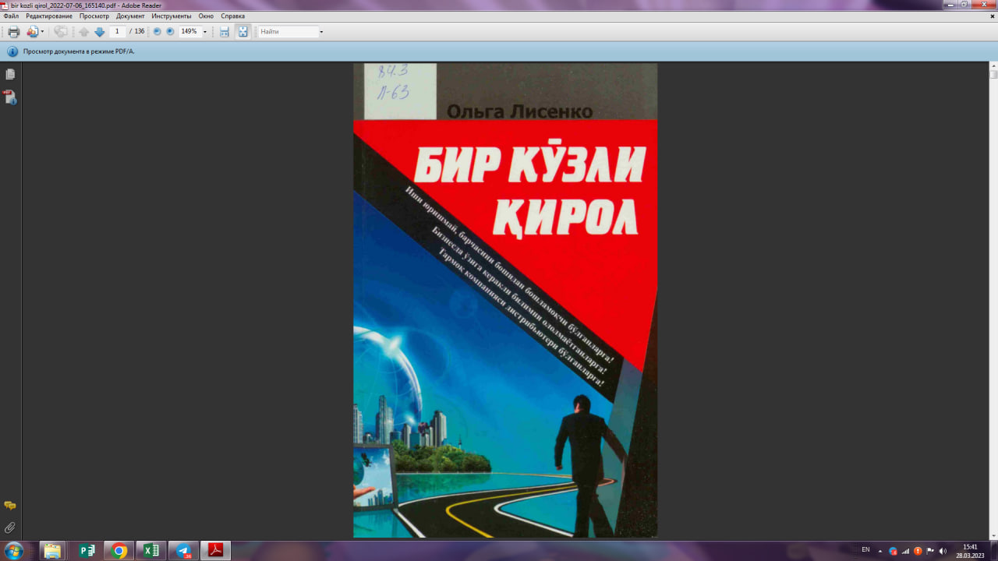
Task: Select the Fit Page view icon
Action: (x=242, y=31)
